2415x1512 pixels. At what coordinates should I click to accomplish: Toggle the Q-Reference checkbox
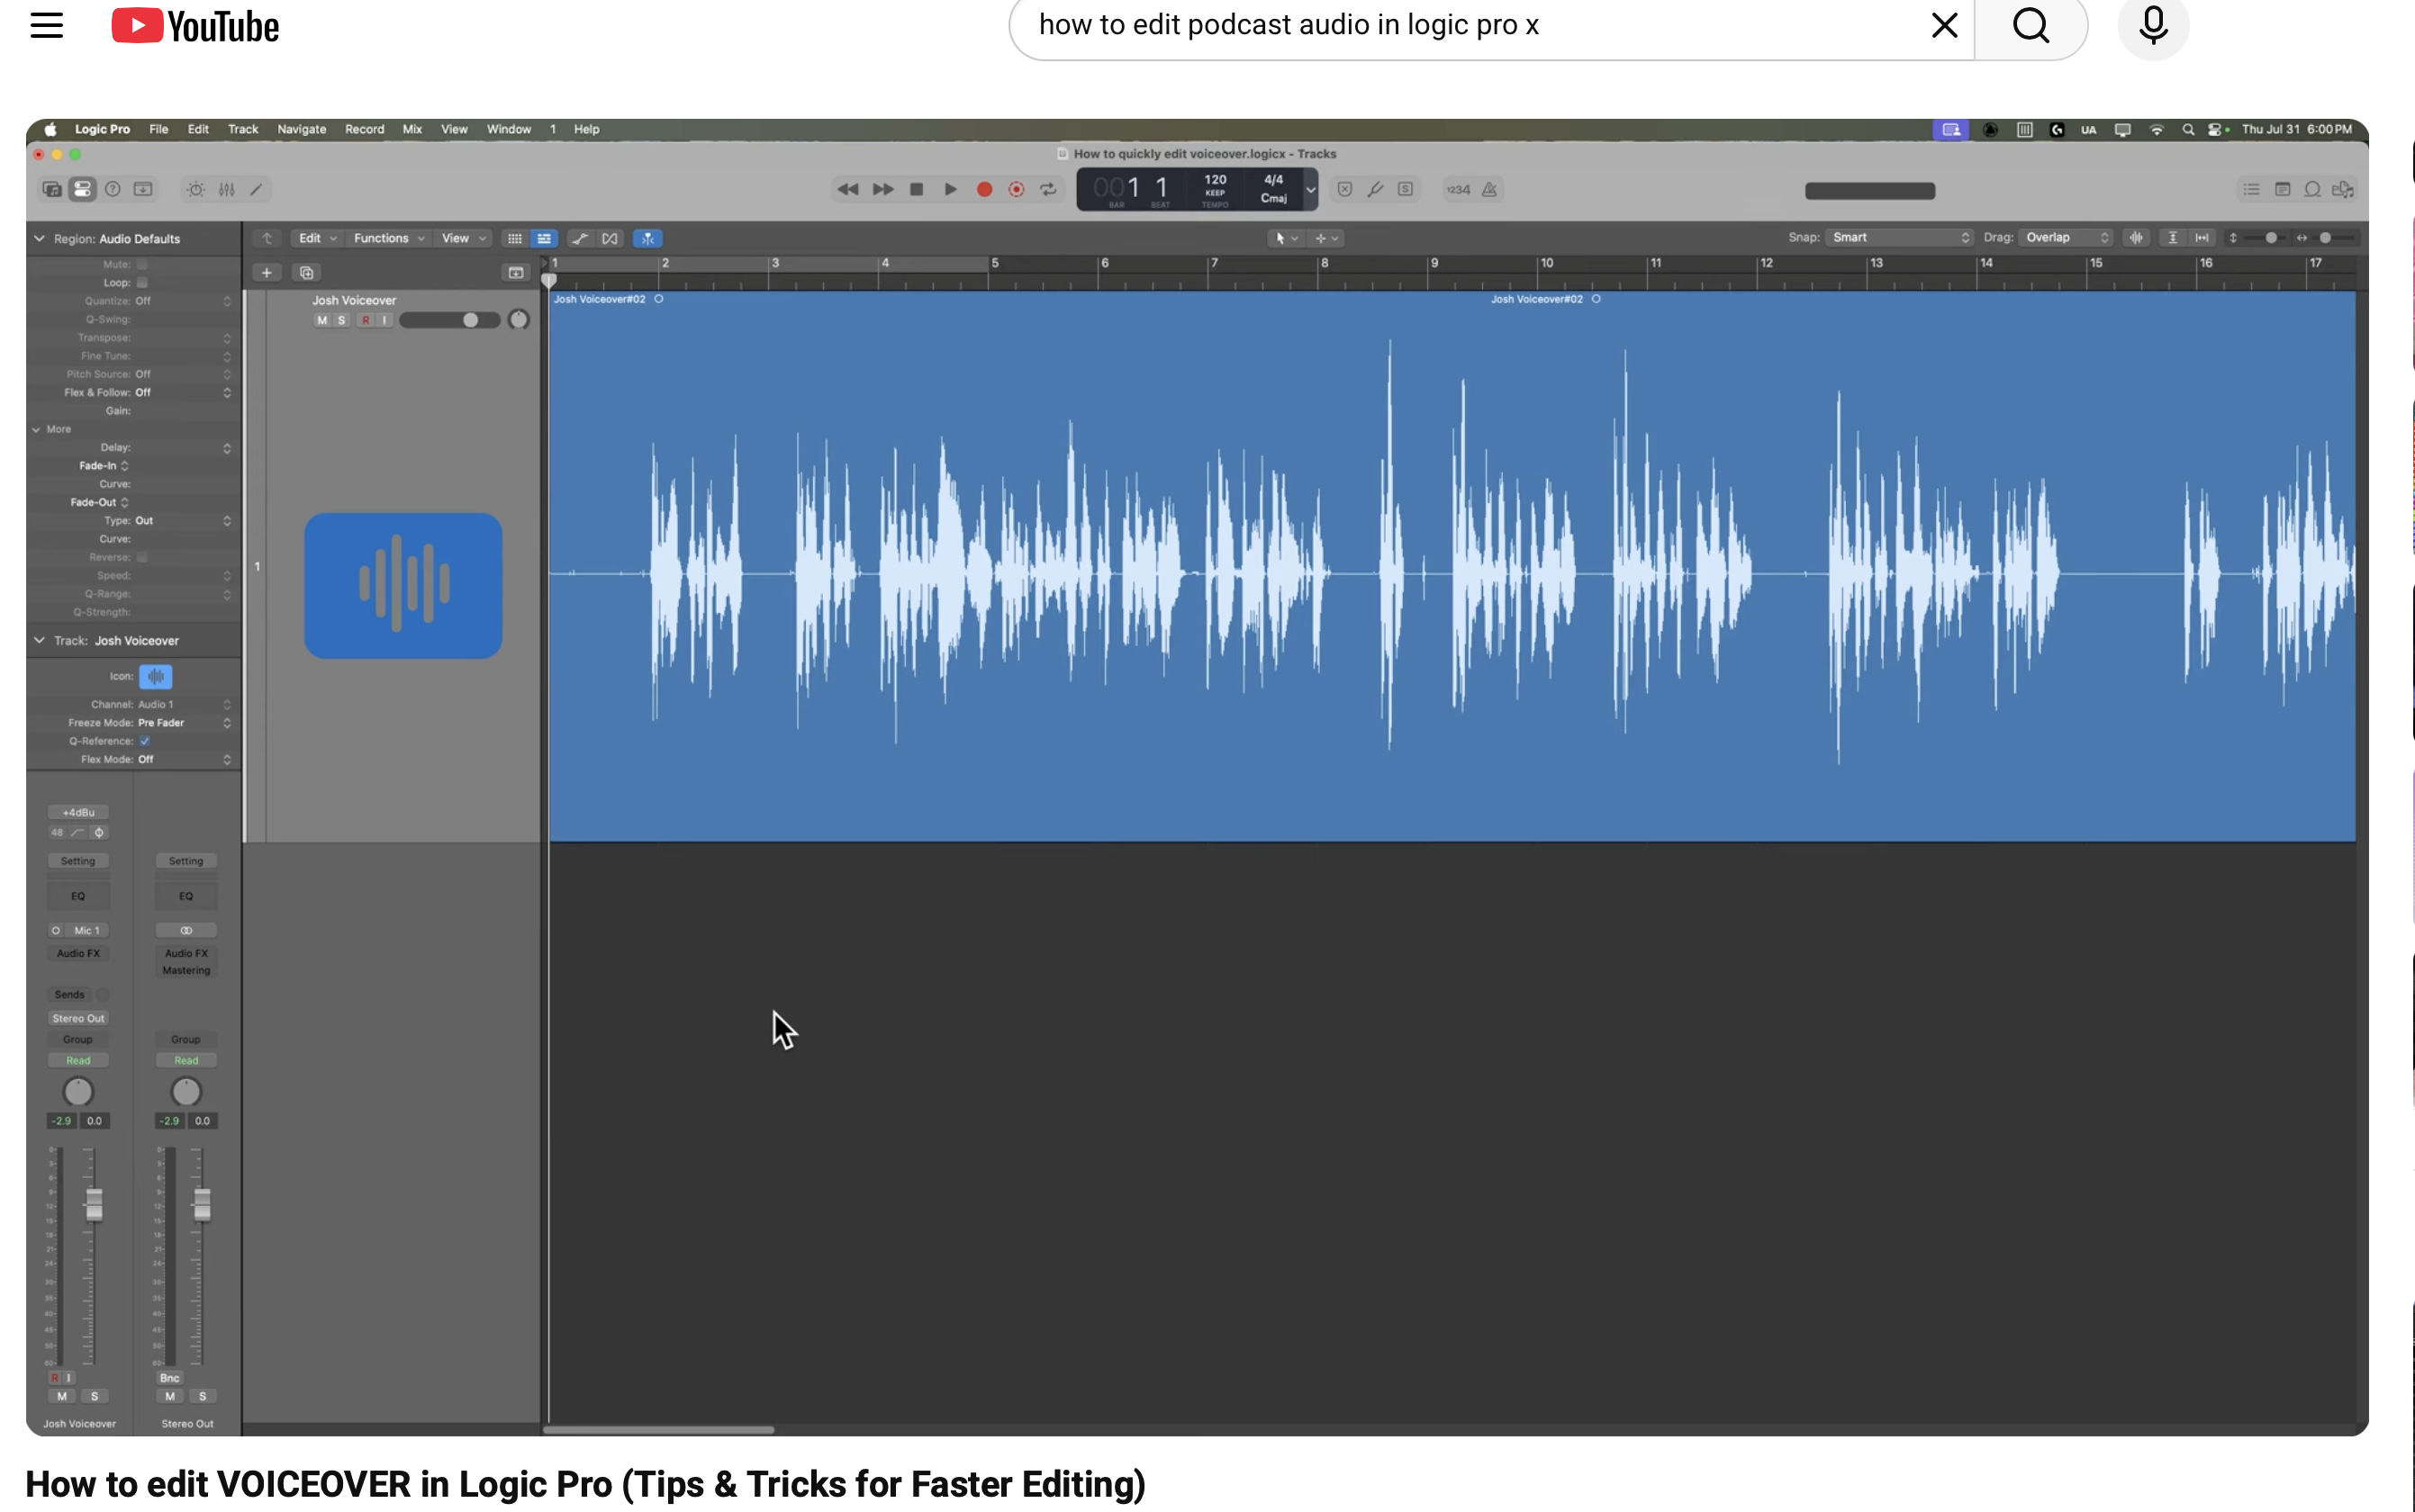click(x=145, y=741)
